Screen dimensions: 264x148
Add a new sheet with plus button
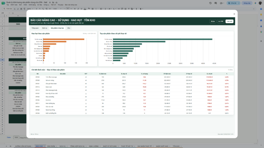pos(6,146)
